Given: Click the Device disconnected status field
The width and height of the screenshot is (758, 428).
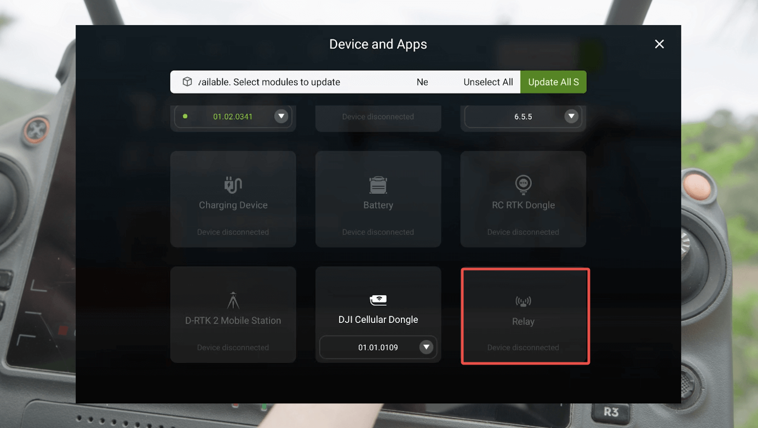Looking at the screenshot, I should point(378,117).
